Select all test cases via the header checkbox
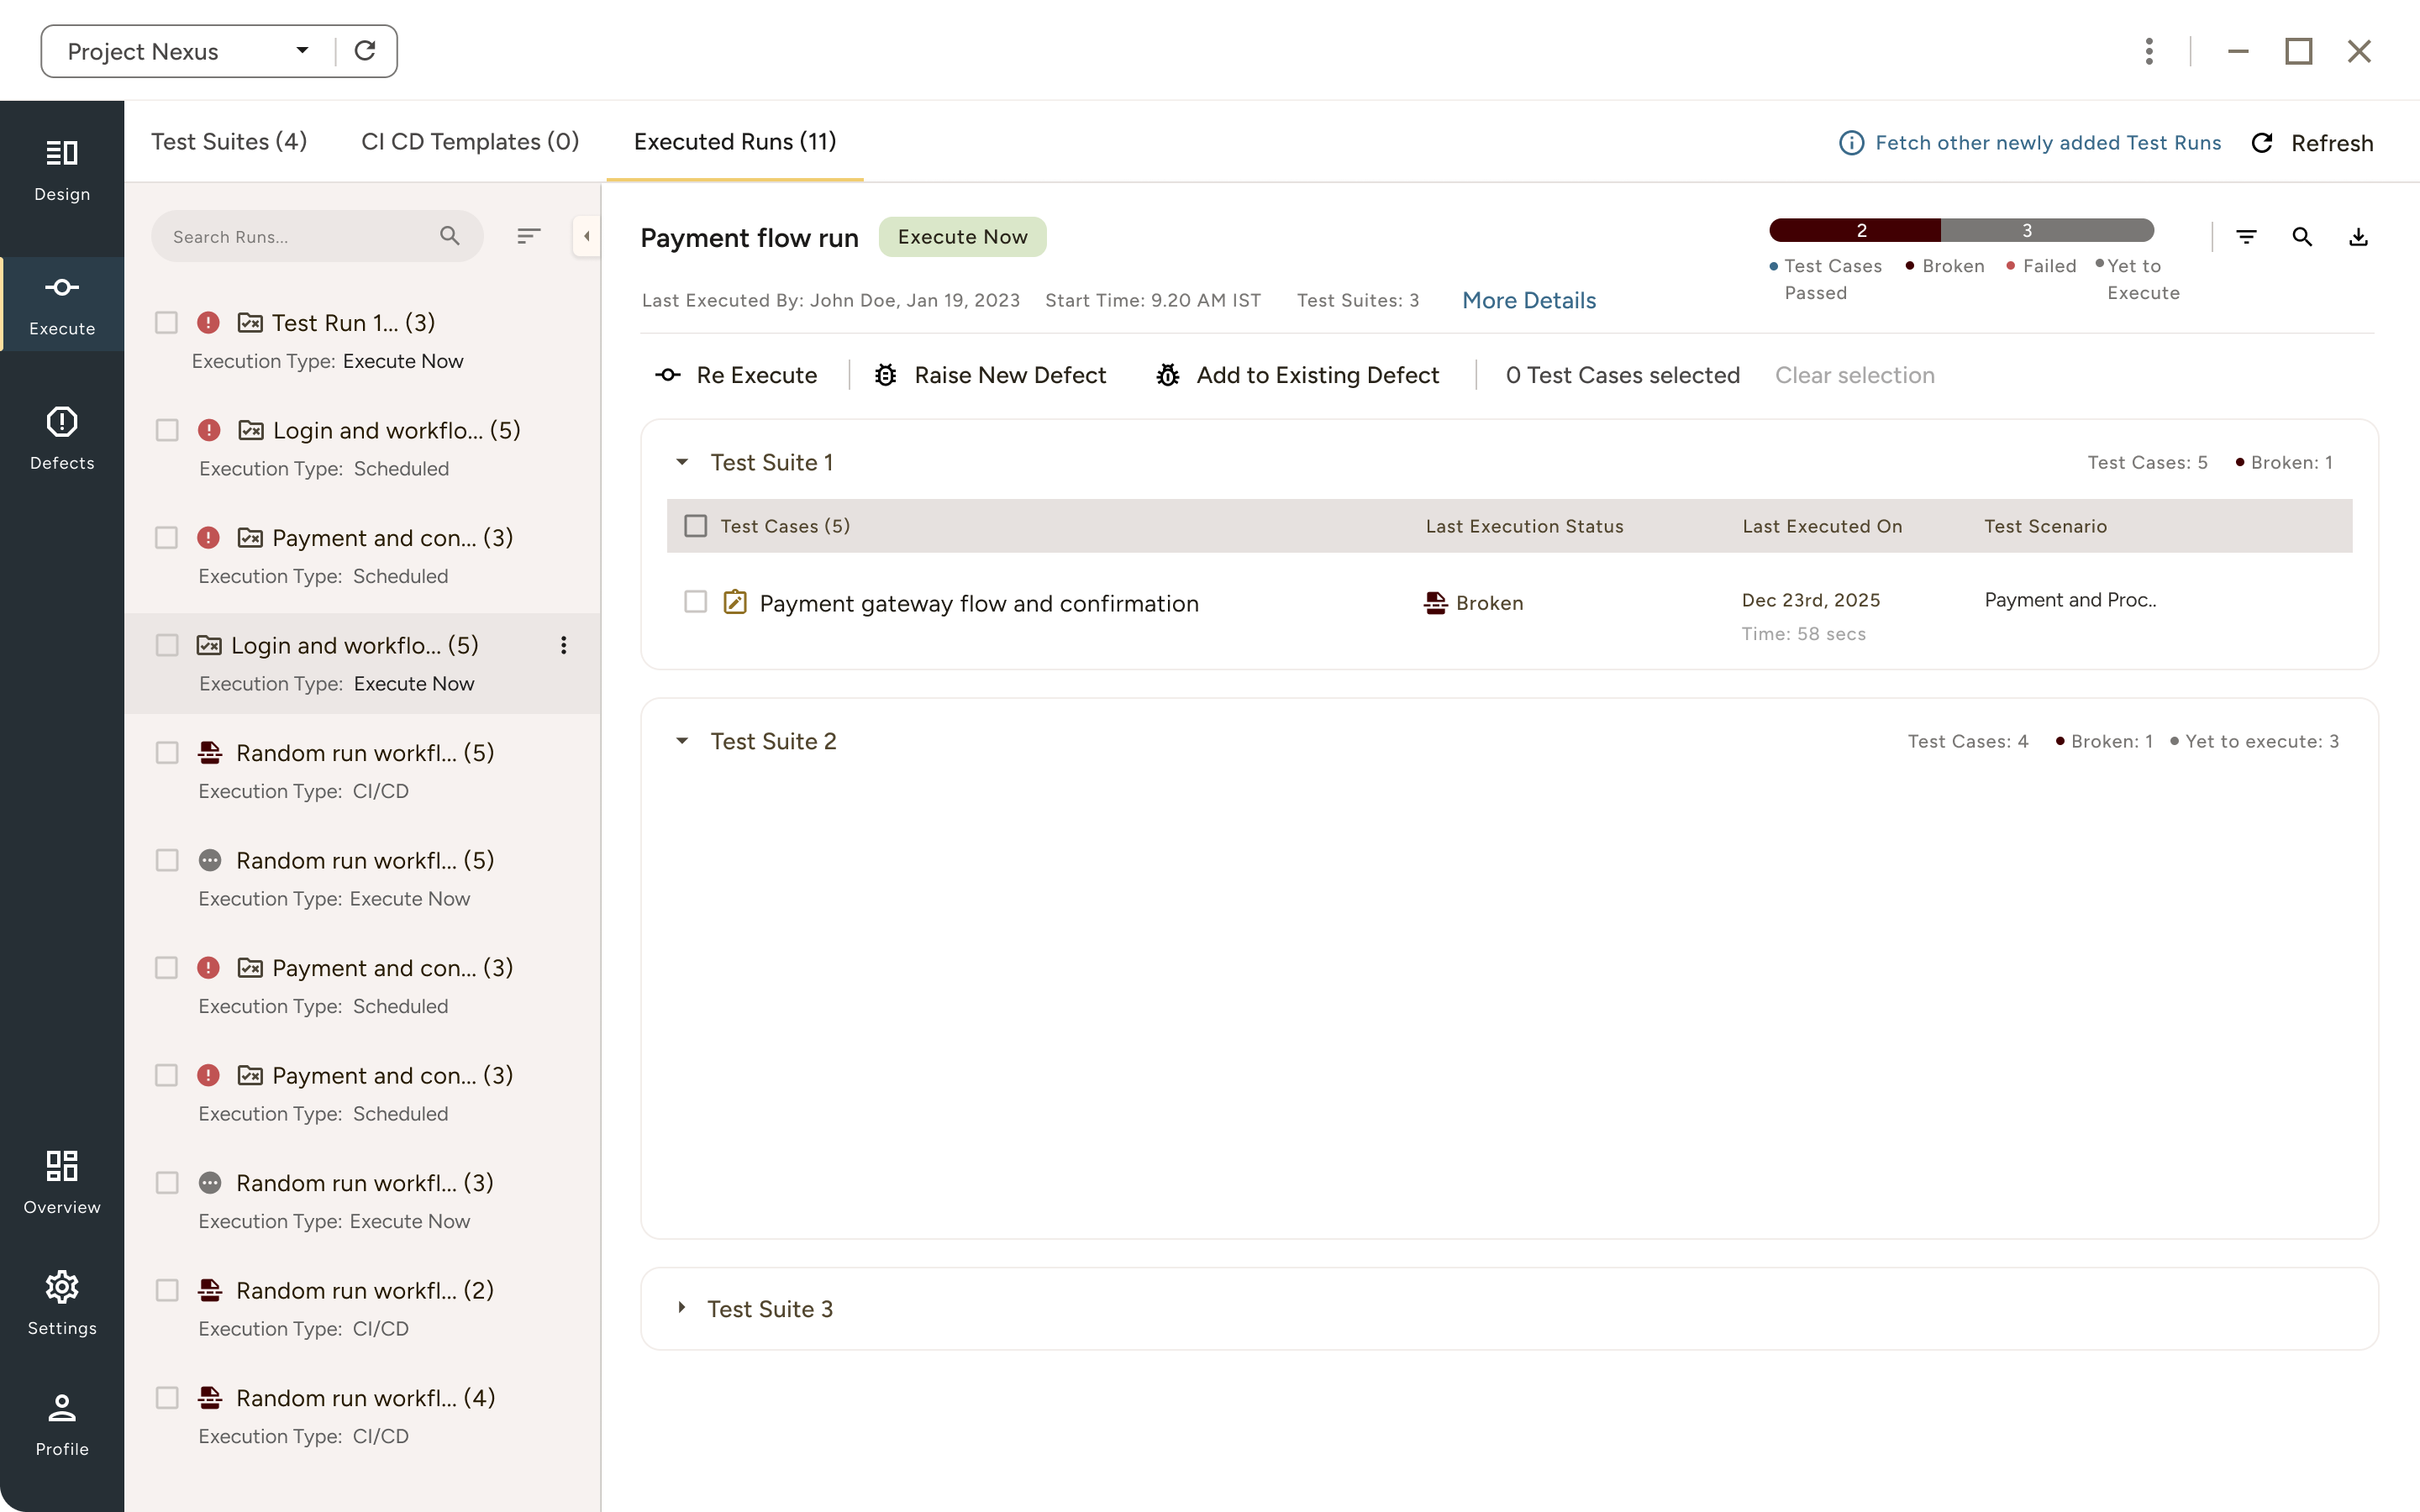The height and width of the screenshot is (1512, 2420). point(696,525)
